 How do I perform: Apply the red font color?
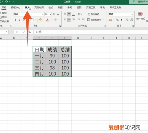pyautogui.click(x=47, y=20)
